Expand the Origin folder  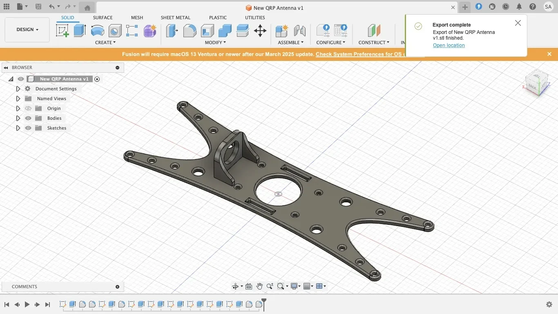(x=18, y=108)
